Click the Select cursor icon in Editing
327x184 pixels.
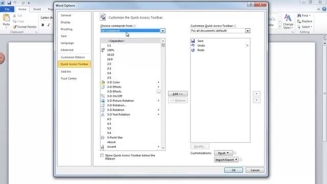point(299,27)
